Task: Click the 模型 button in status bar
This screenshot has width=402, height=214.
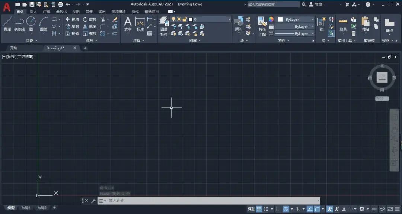Action: [251, 209]
